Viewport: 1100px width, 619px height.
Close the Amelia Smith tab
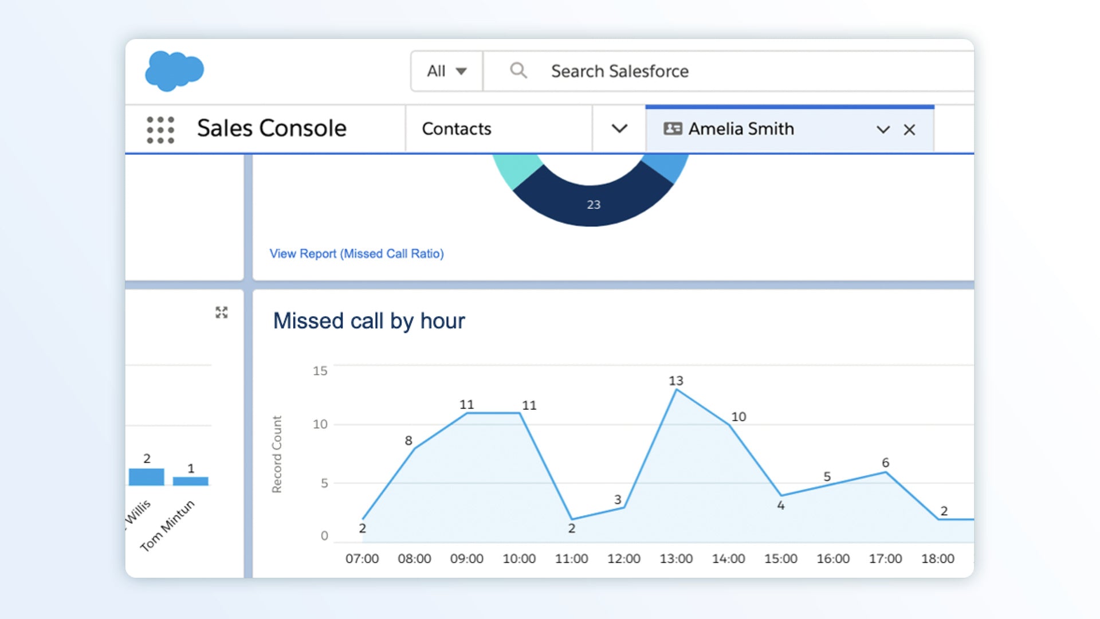pyautogui.click(x=909, y=130)
